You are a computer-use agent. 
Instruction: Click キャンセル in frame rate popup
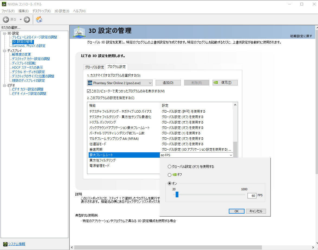pyautogui.click(x=256, y=211)
